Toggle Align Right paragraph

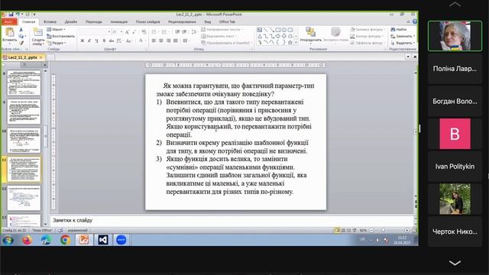click(x=168, y=40)
